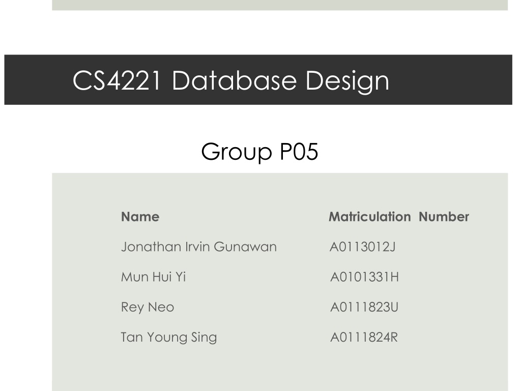The width and height of the screenshot is (521, 391).
Task: Click the word Number in header
Action: (x=444, y=217)
